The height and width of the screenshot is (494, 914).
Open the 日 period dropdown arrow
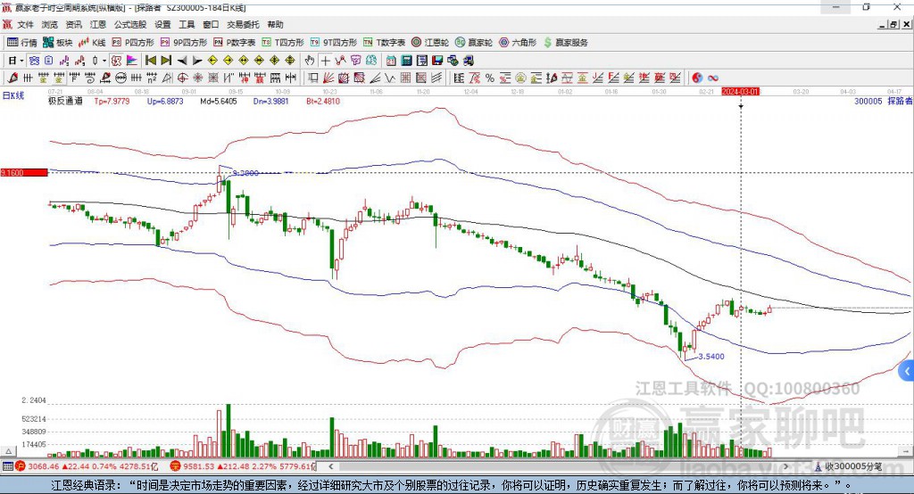click(x=21, y=60)
